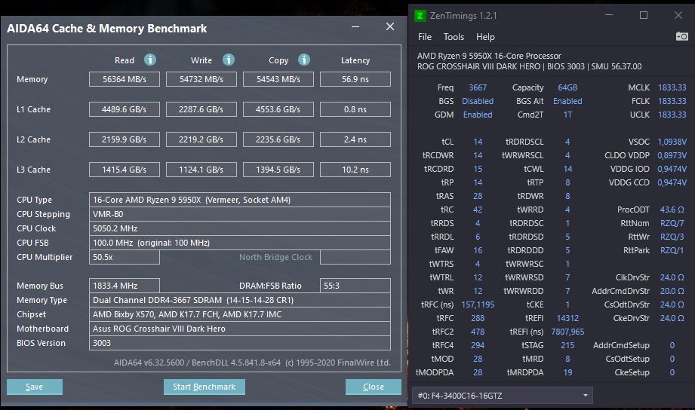This screenshot has height=410, width=695.
Task: Click L3 Cache latency 10.2 ns
Action: (355, 170)
